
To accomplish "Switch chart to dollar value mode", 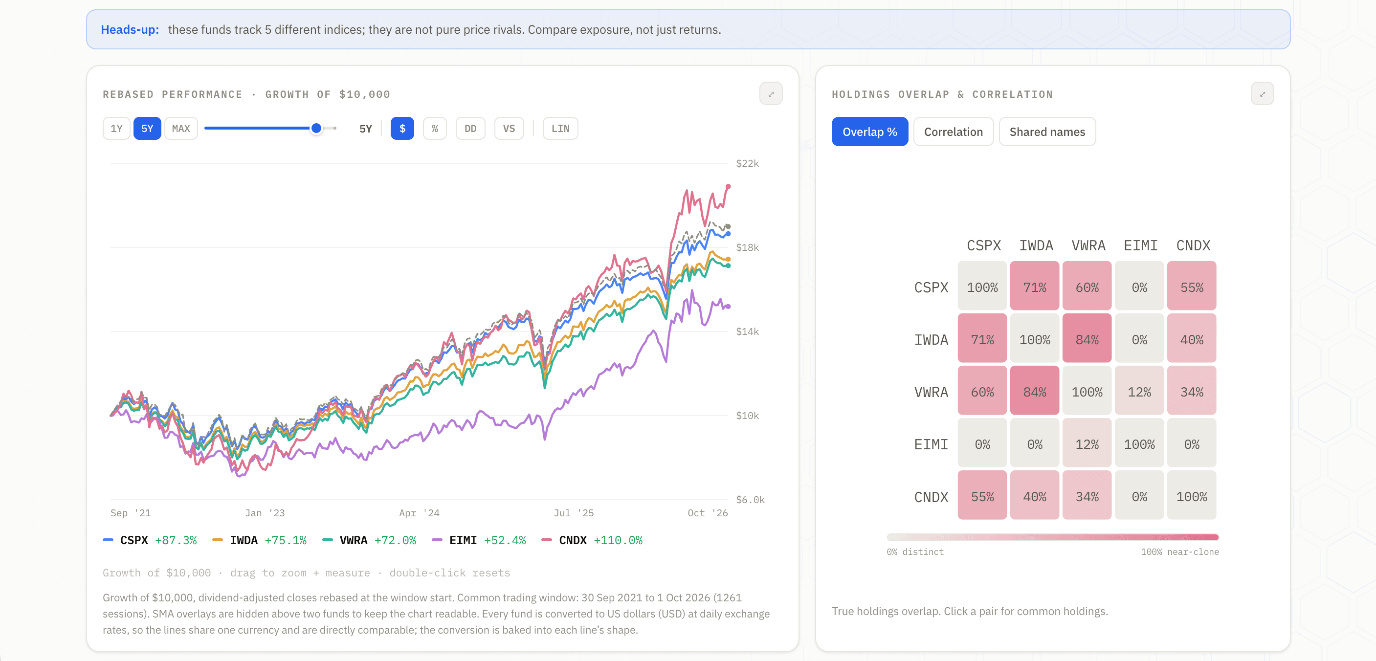I will coord(402,129).
